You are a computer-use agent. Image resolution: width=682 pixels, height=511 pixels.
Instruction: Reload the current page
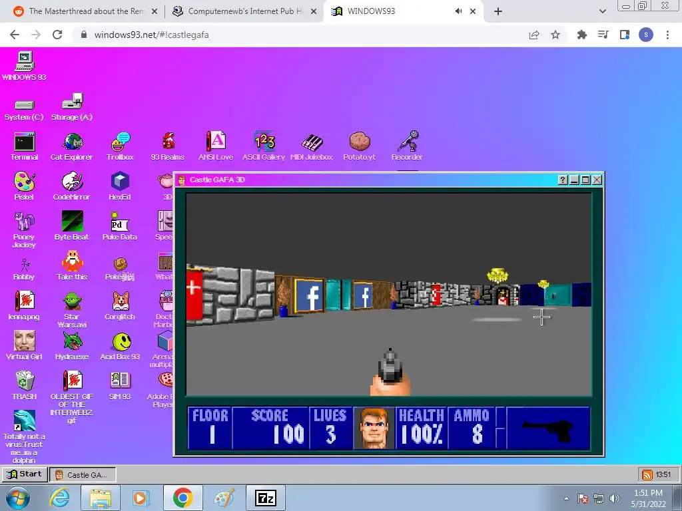(57, 35)
